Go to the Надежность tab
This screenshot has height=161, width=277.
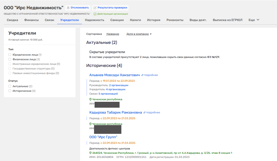95,20
